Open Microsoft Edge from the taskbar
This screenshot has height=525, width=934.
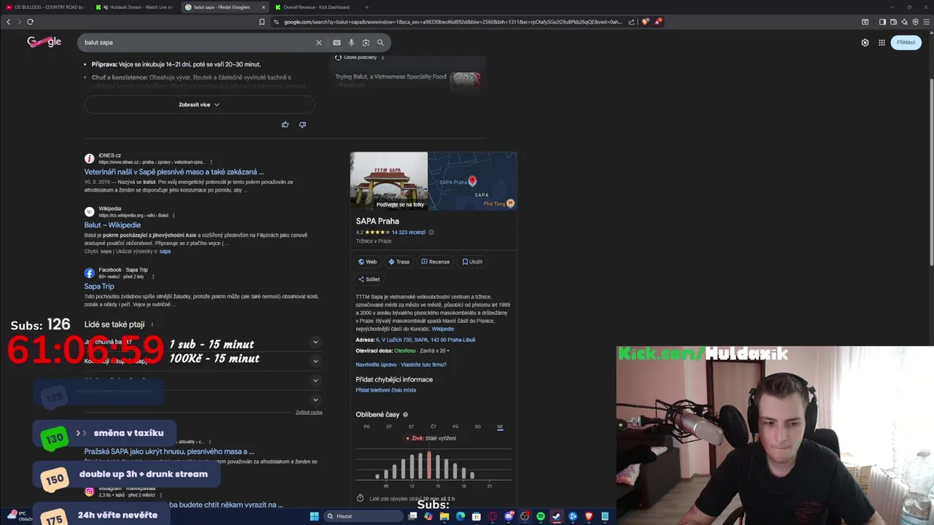click(460, 516)
